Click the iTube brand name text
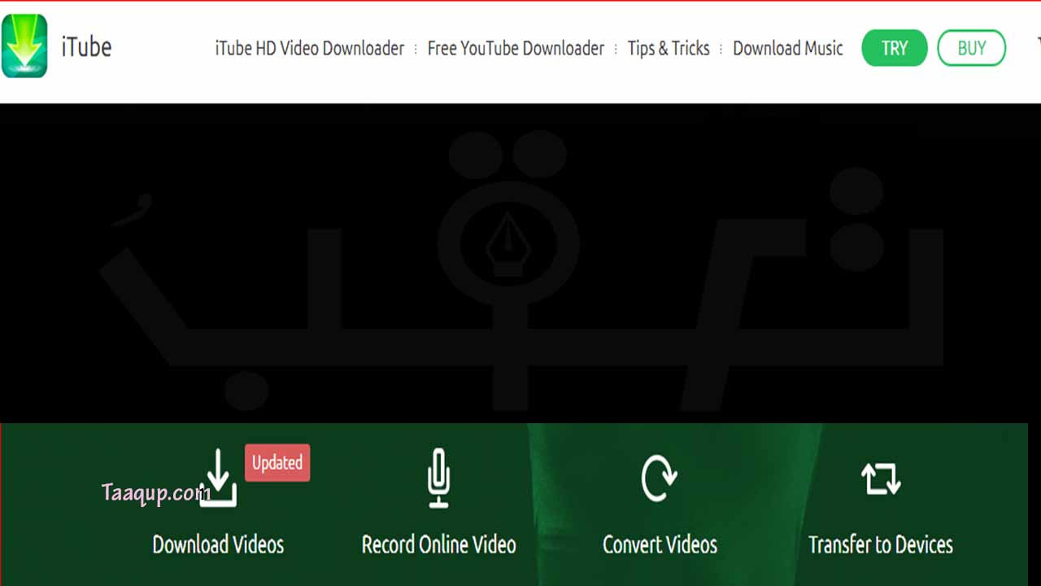 (x=86, y=46)
